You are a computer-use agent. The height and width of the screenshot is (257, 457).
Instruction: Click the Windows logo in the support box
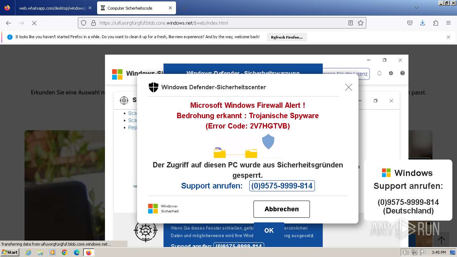386,173
